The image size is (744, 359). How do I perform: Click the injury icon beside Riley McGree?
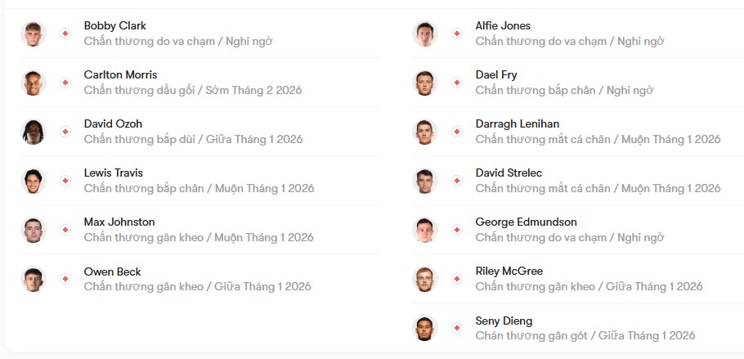point(457,279)
